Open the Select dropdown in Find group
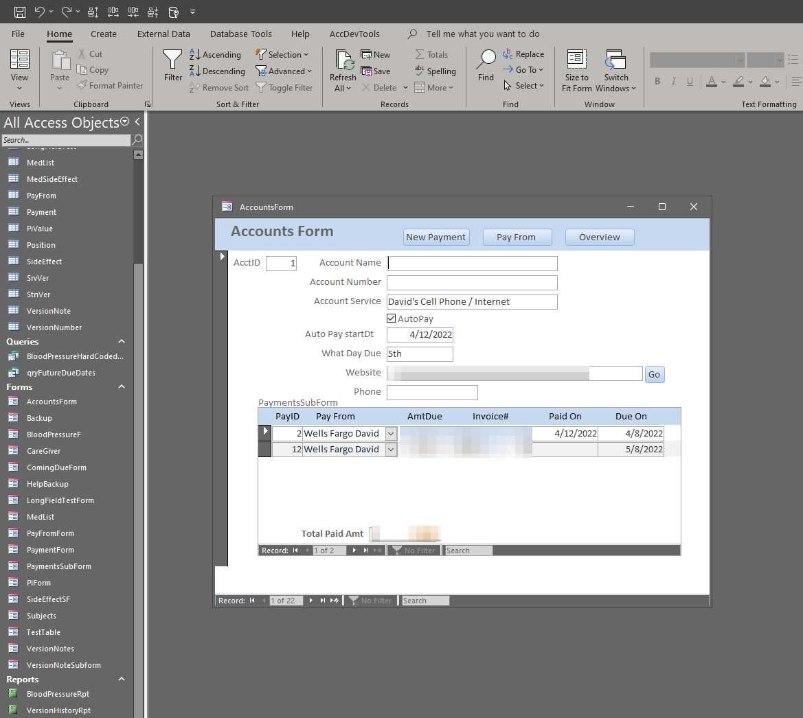This screenshot has width=803, height=718. point(523,86)
